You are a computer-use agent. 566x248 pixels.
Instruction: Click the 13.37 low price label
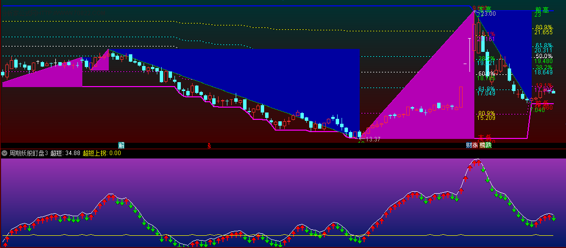point(373,139)
